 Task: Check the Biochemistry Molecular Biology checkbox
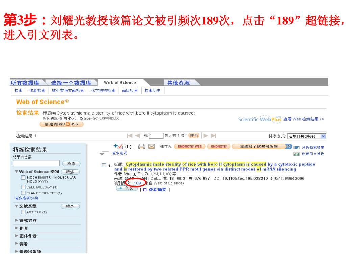[x=23, y=177]
